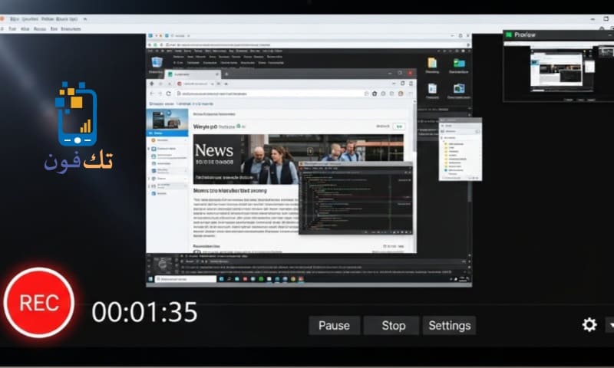Click the red REC record button
Screen dimensions: 614x368
tap(38, 302)
